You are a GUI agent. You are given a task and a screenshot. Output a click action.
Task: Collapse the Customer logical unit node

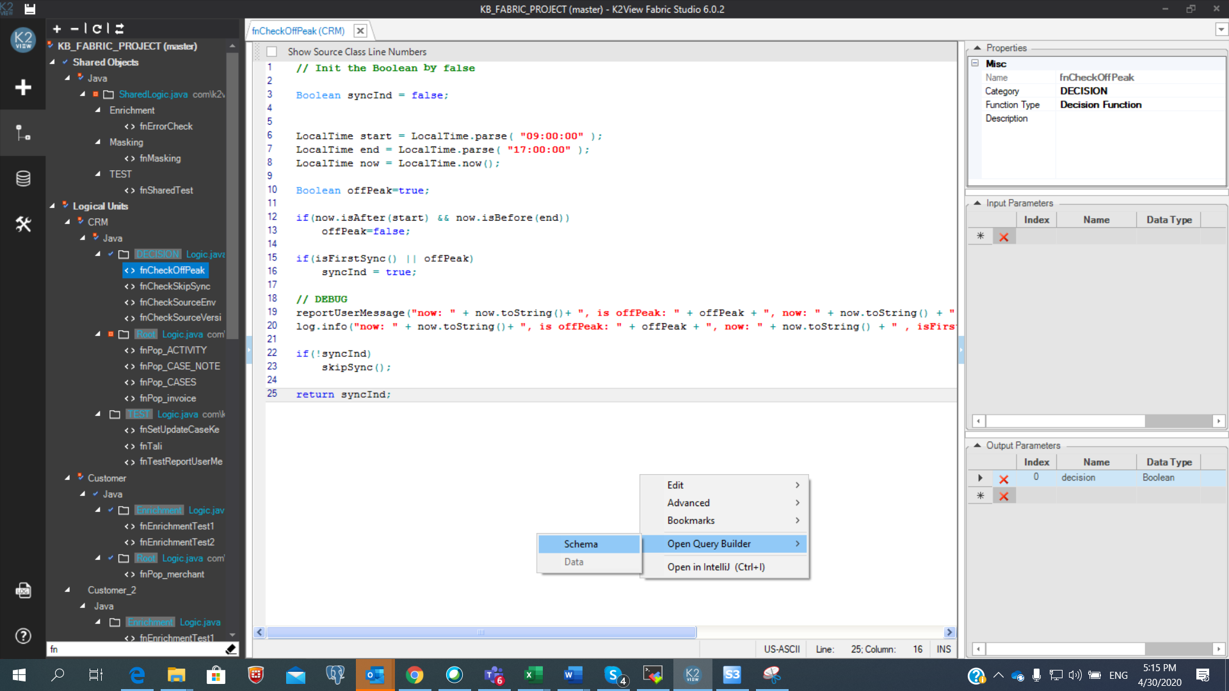(67, 478)
